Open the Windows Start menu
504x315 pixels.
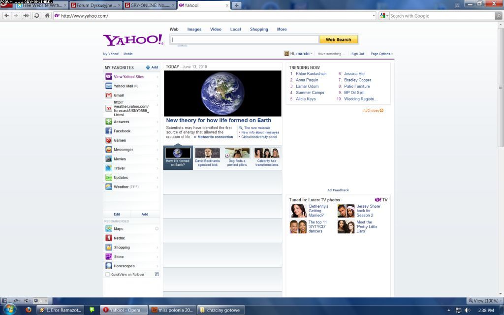tap(10, 310)
